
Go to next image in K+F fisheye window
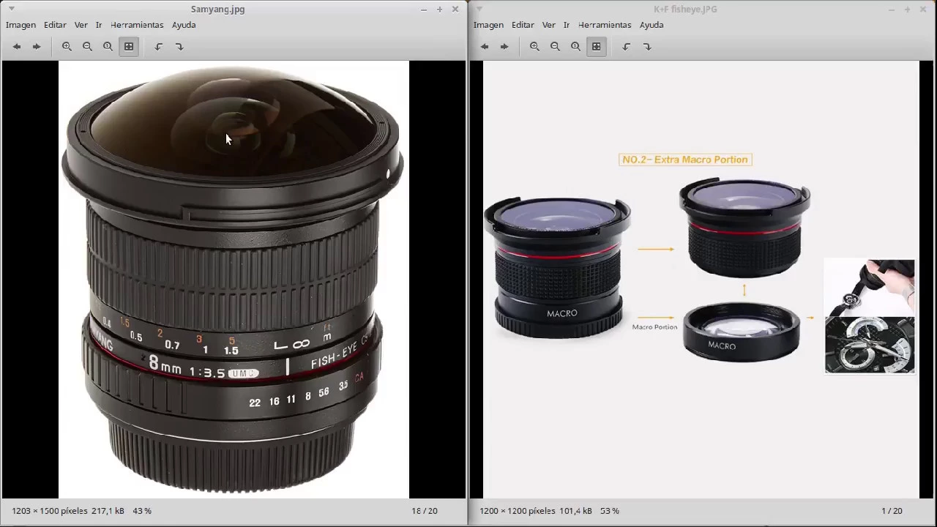(x=504, y=46)
